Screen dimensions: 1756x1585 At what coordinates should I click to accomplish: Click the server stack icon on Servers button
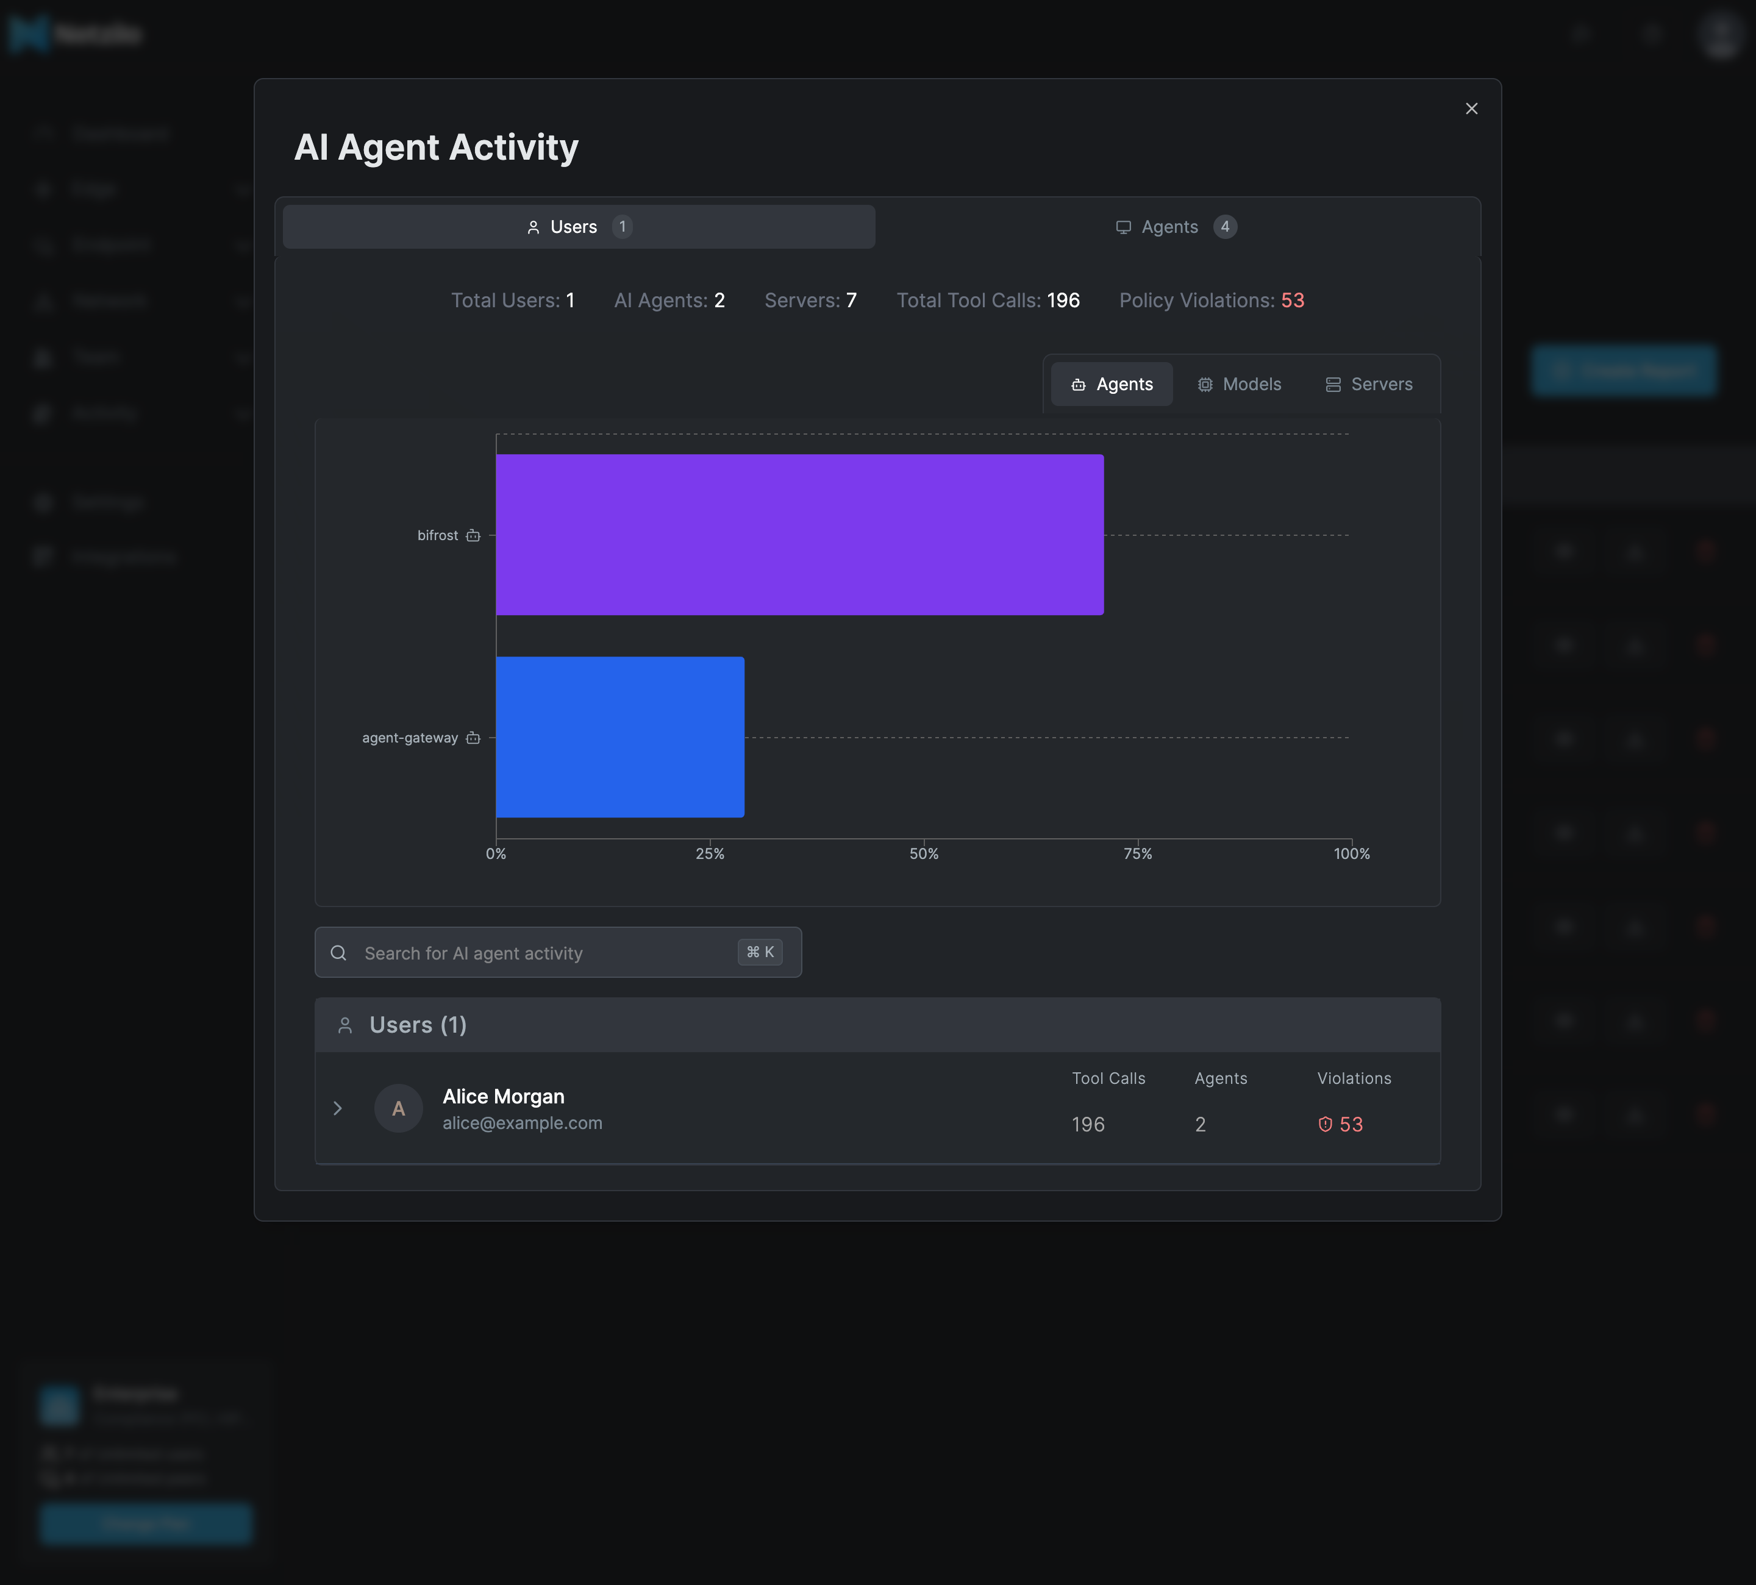(1333, 385)
